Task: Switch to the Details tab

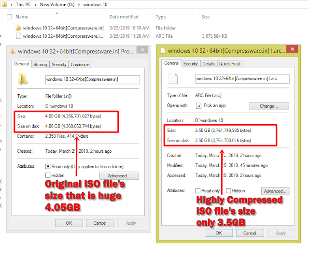Action: [x=209, y=64]
